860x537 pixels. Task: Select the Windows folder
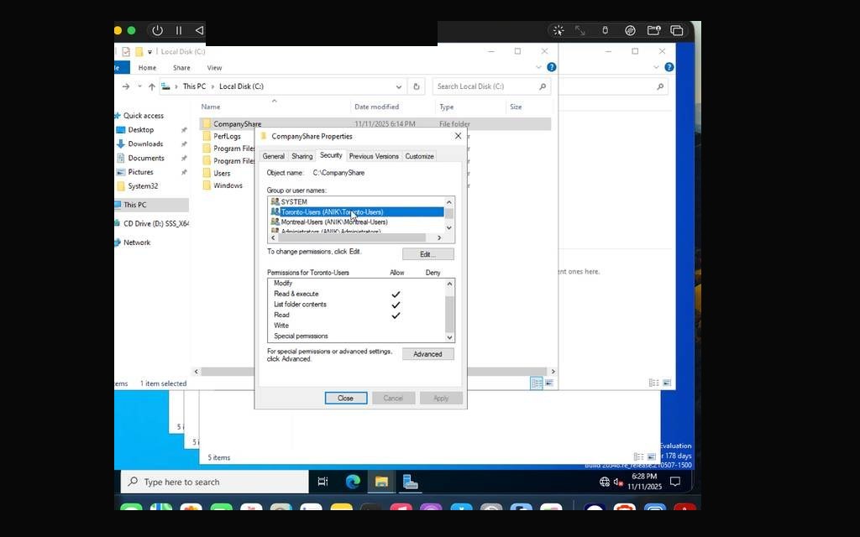pos(228,185)
